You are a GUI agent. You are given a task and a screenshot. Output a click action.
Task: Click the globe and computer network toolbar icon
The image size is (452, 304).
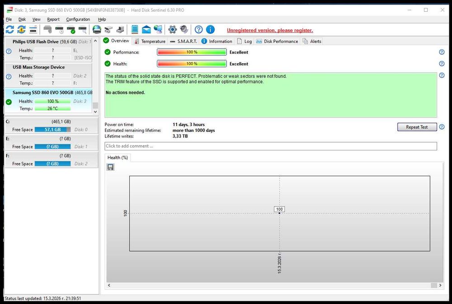pos(158,29)
